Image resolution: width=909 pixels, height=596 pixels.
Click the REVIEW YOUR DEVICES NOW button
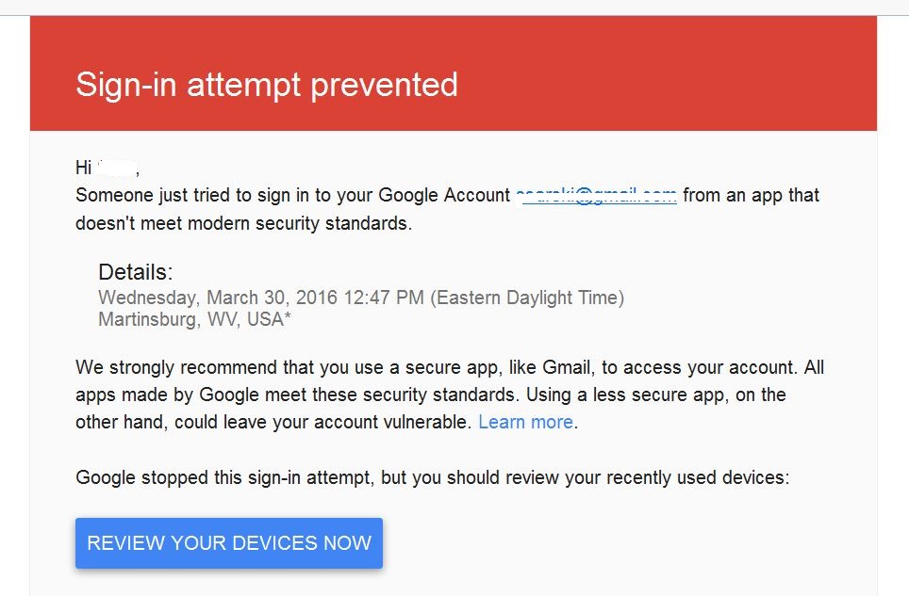click(x=229, y=542)
